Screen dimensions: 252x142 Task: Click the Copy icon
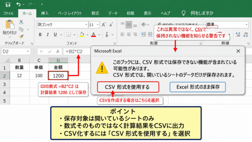tap(21, 29)
